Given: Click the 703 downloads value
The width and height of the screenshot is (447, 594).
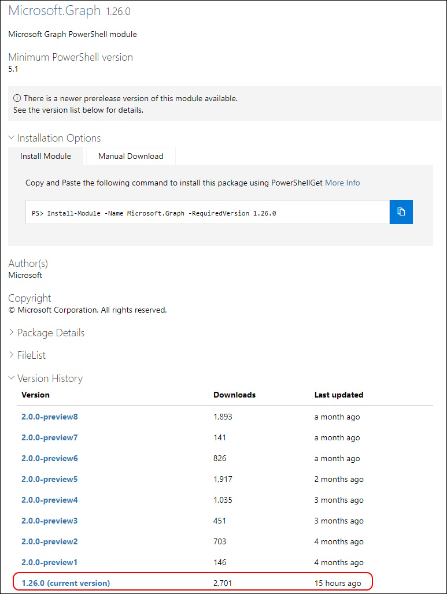Looking at the screenshot, I should coord(220,542).
